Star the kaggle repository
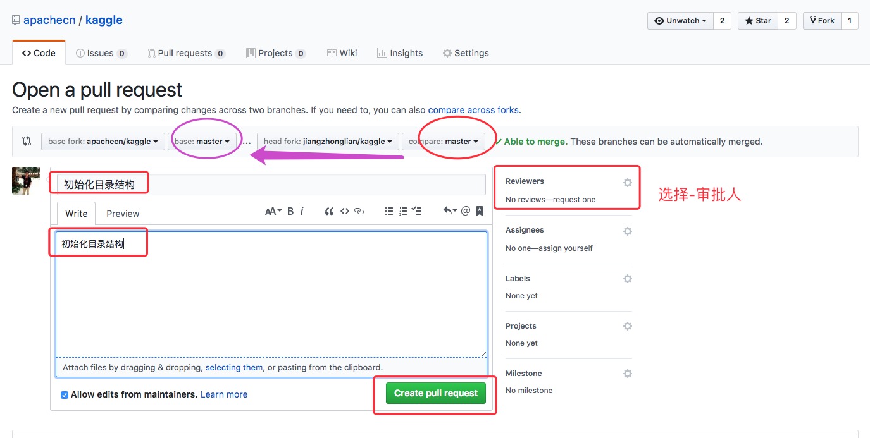Viewport: 870px width, 438px height. (758, 21)
